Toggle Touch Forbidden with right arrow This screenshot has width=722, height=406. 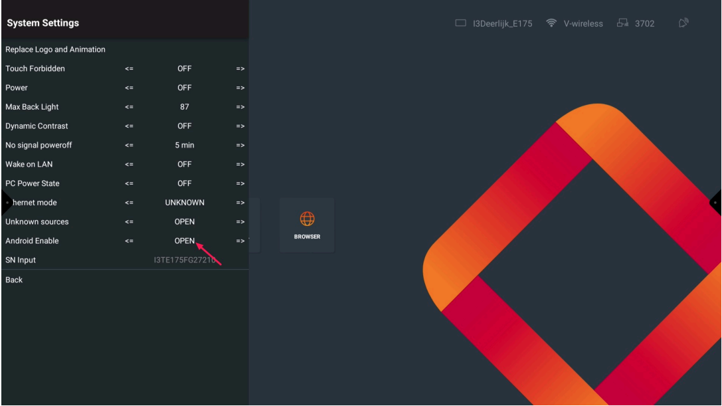click(x=240, y=69)
